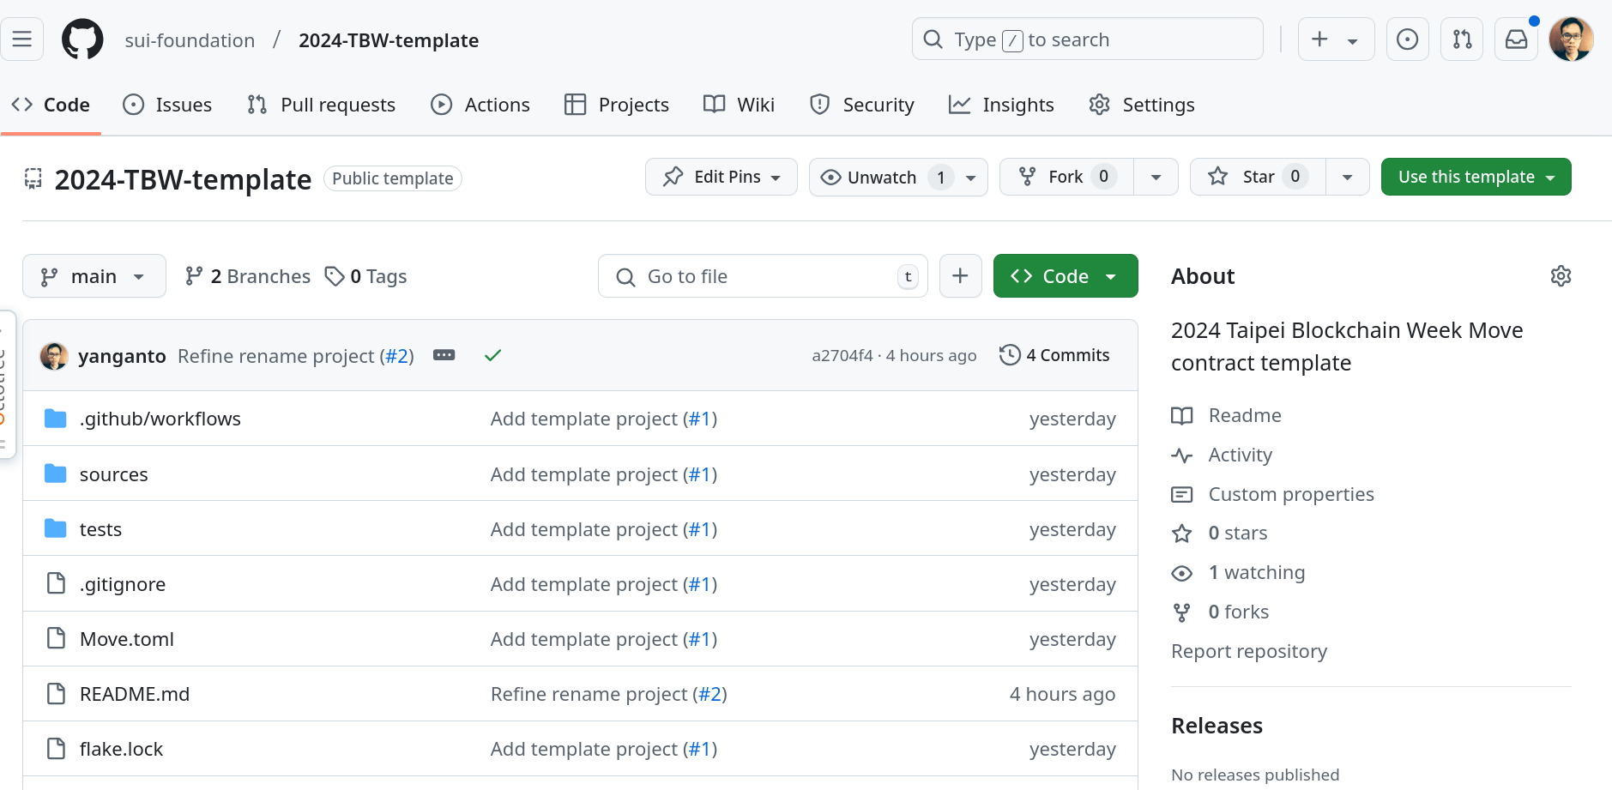Click the Report repository link
Image resolution: width=1612 pixels, height=790 pixels.
click(1249, 651)
